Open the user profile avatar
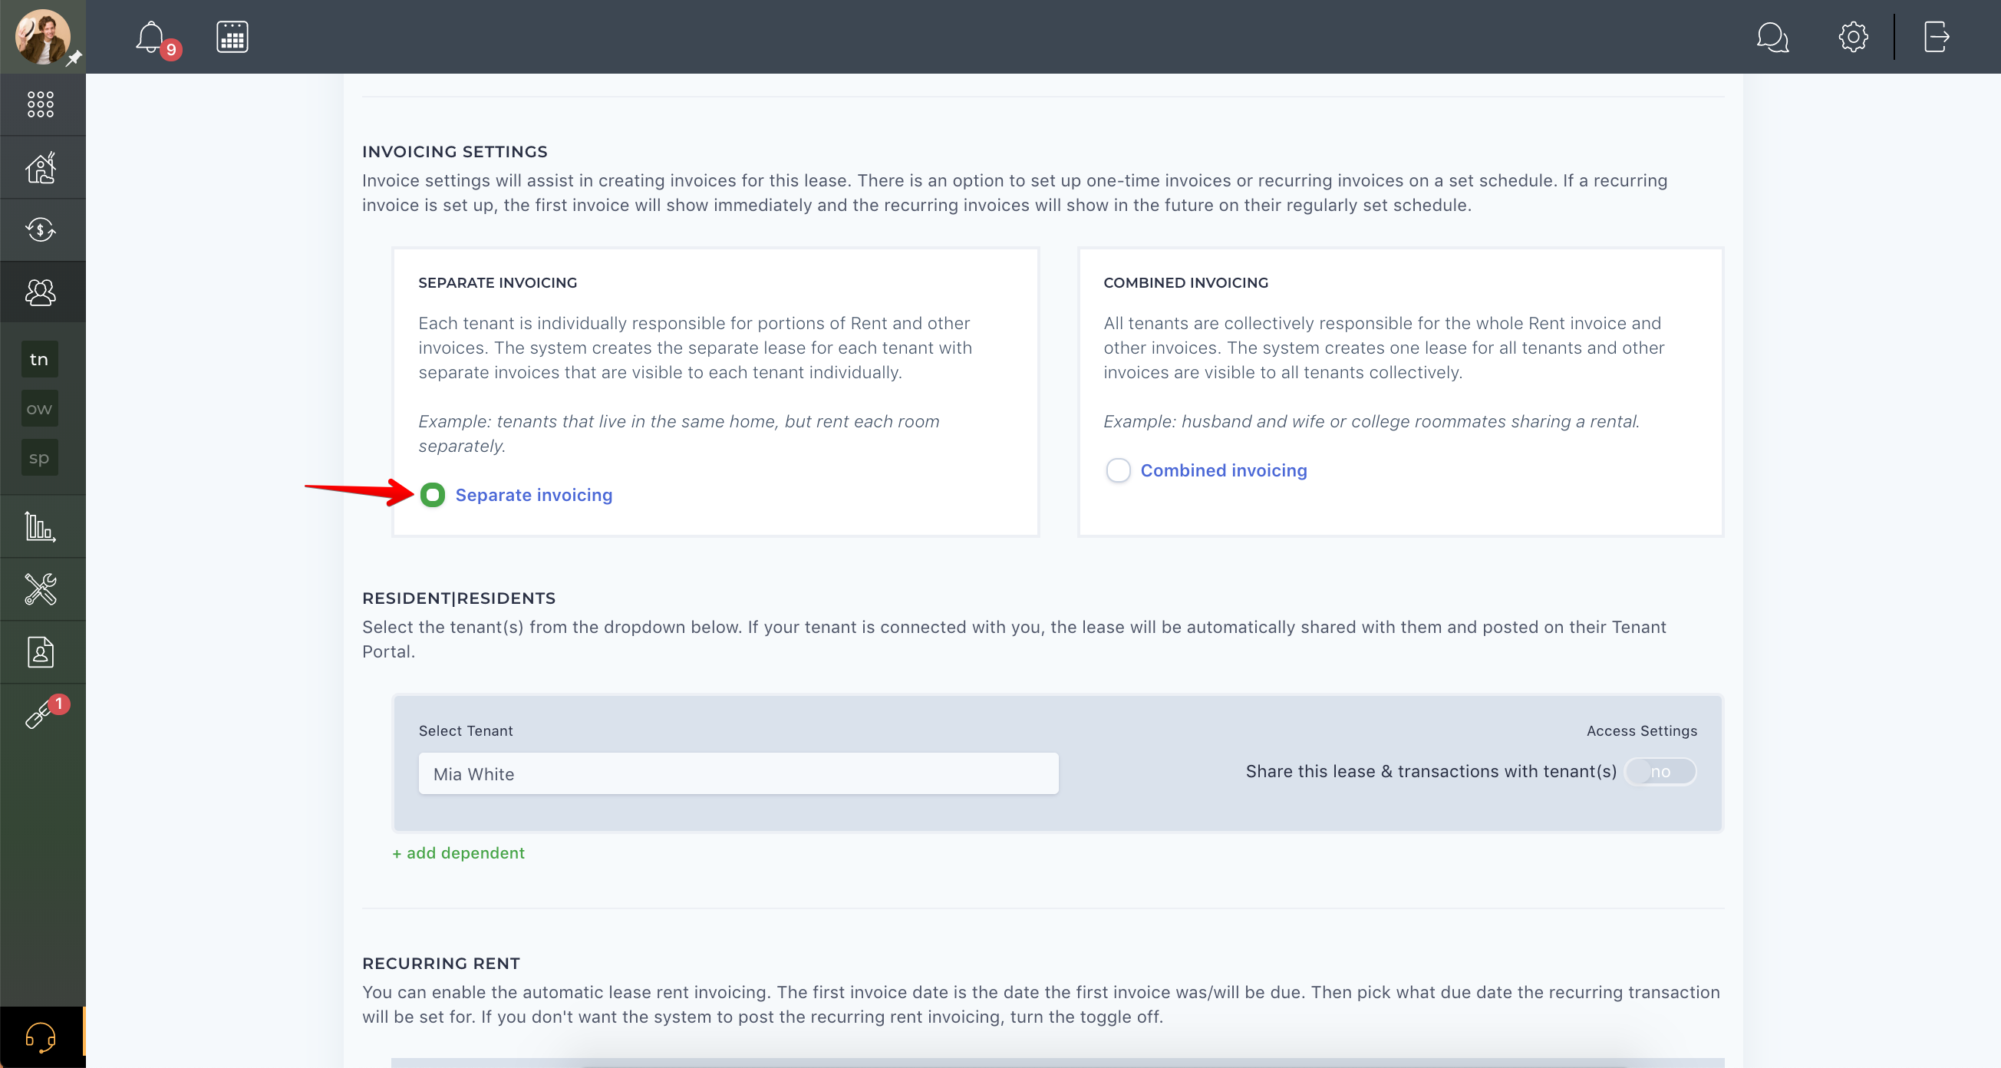 click(x=42, y=37)
